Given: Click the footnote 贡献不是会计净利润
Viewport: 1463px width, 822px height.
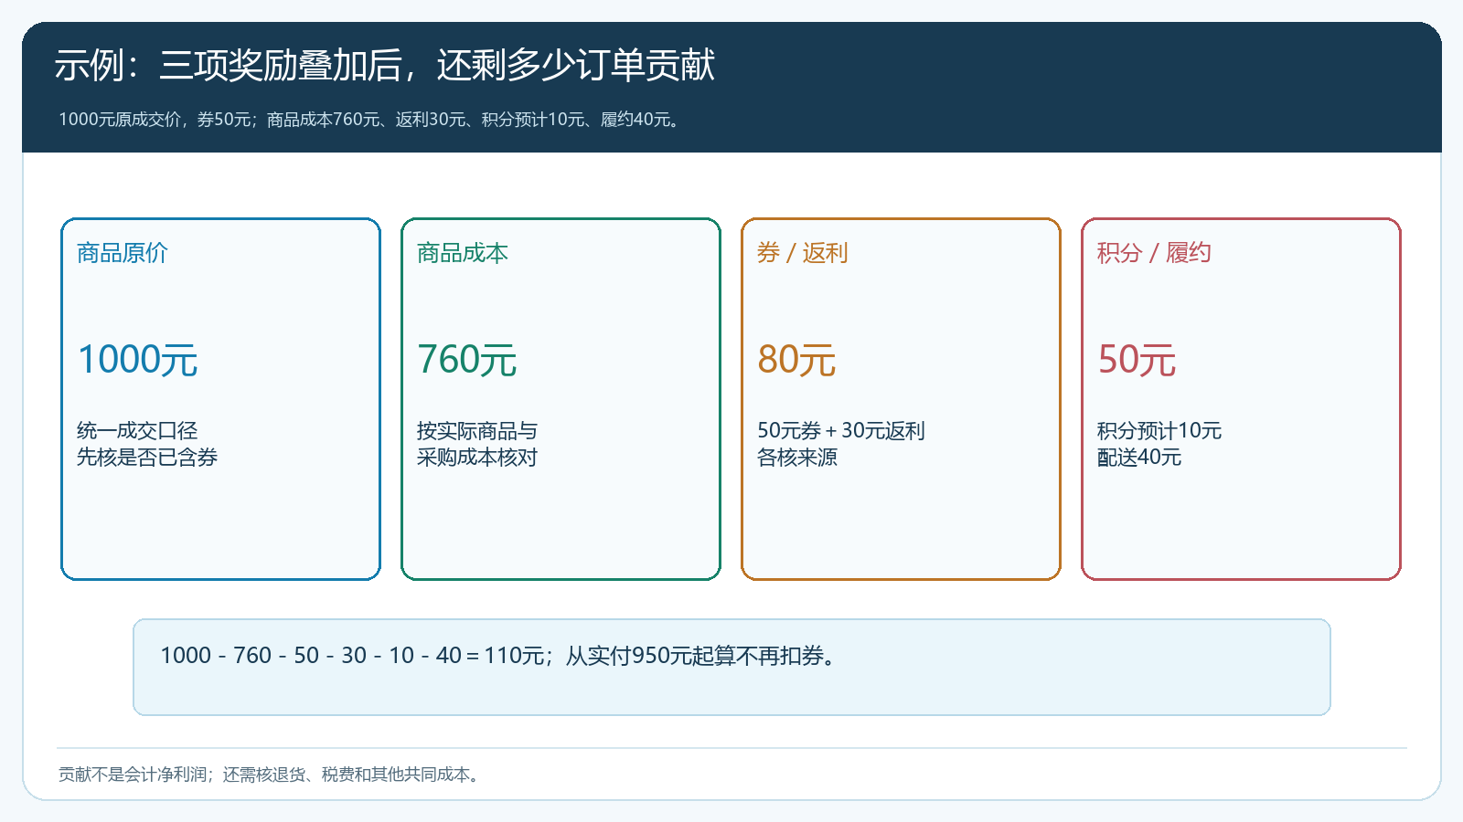Looking at the screenshot, I should [271, 775].
